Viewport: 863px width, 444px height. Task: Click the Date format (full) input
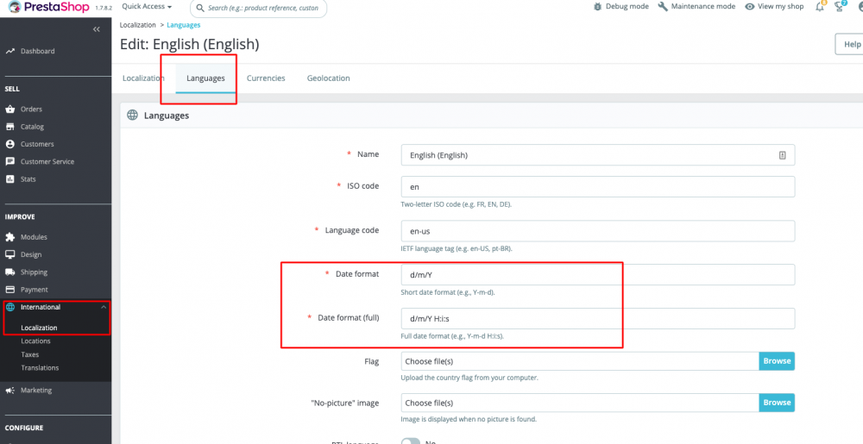click(598, 318)
